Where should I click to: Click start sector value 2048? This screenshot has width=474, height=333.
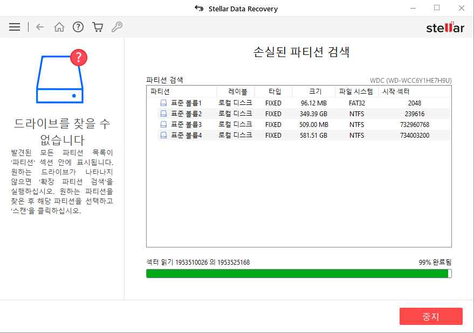pyautogui.click(x=415, y=103)
